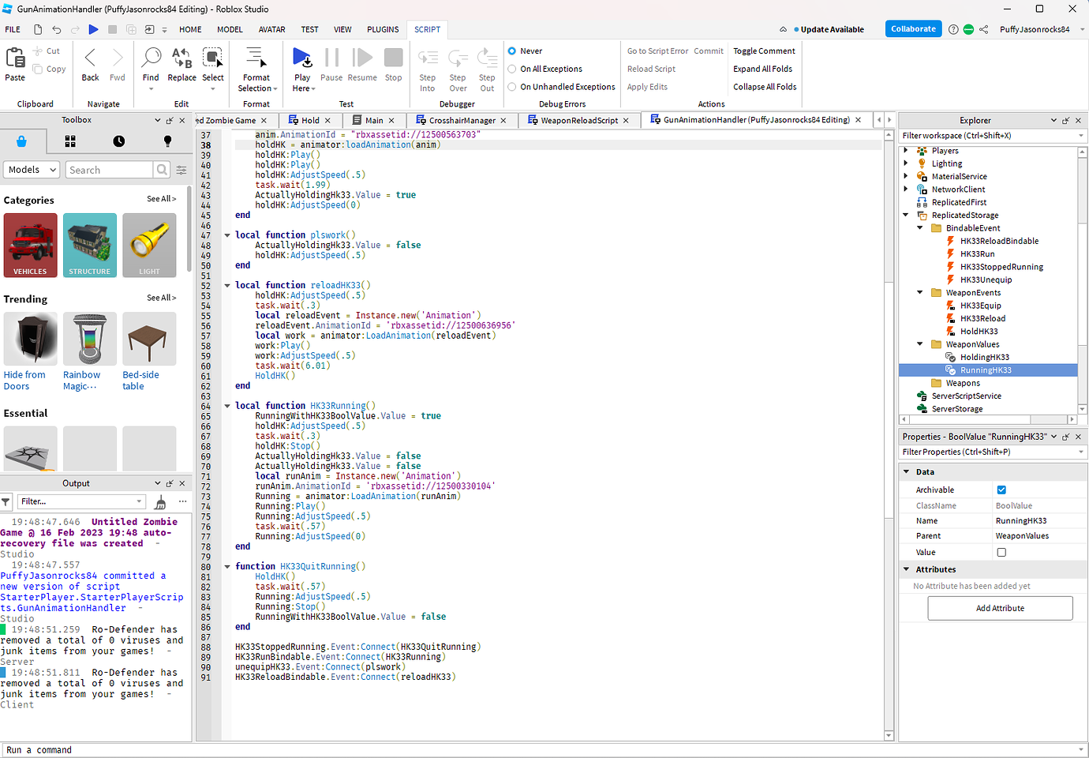Click the blue Collaborate button

913,29
